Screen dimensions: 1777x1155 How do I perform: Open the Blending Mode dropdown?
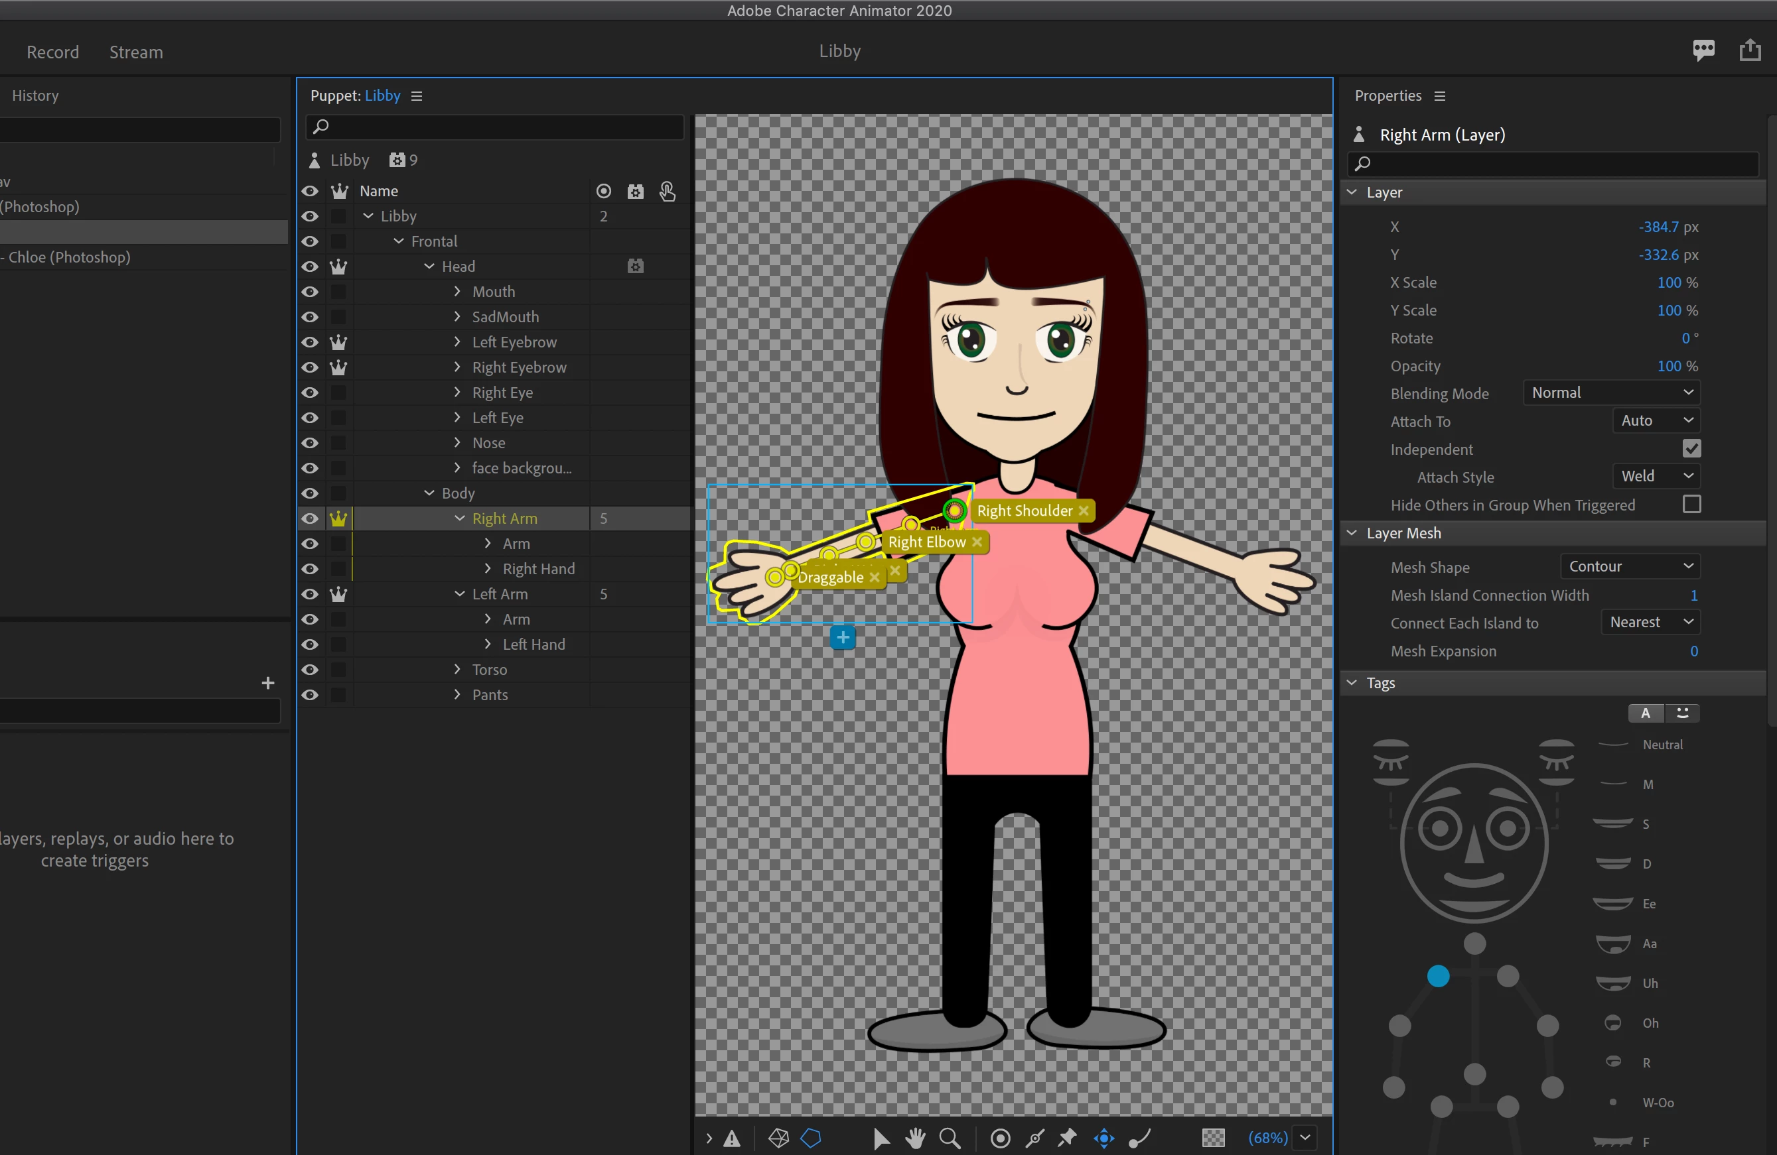(x=1611, y=393)
